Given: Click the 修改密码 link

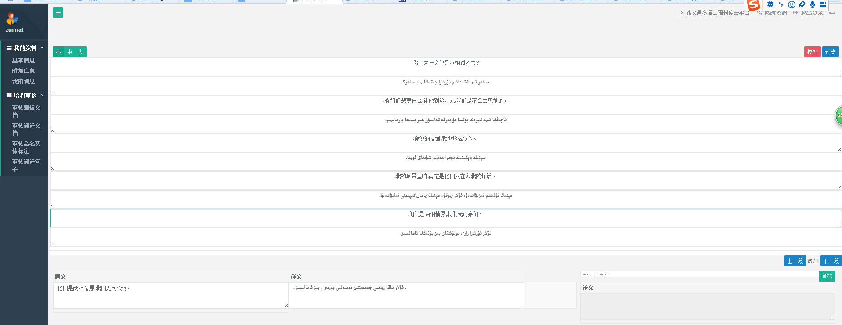Looking at the screenshot, I should [x=776, y=13].
